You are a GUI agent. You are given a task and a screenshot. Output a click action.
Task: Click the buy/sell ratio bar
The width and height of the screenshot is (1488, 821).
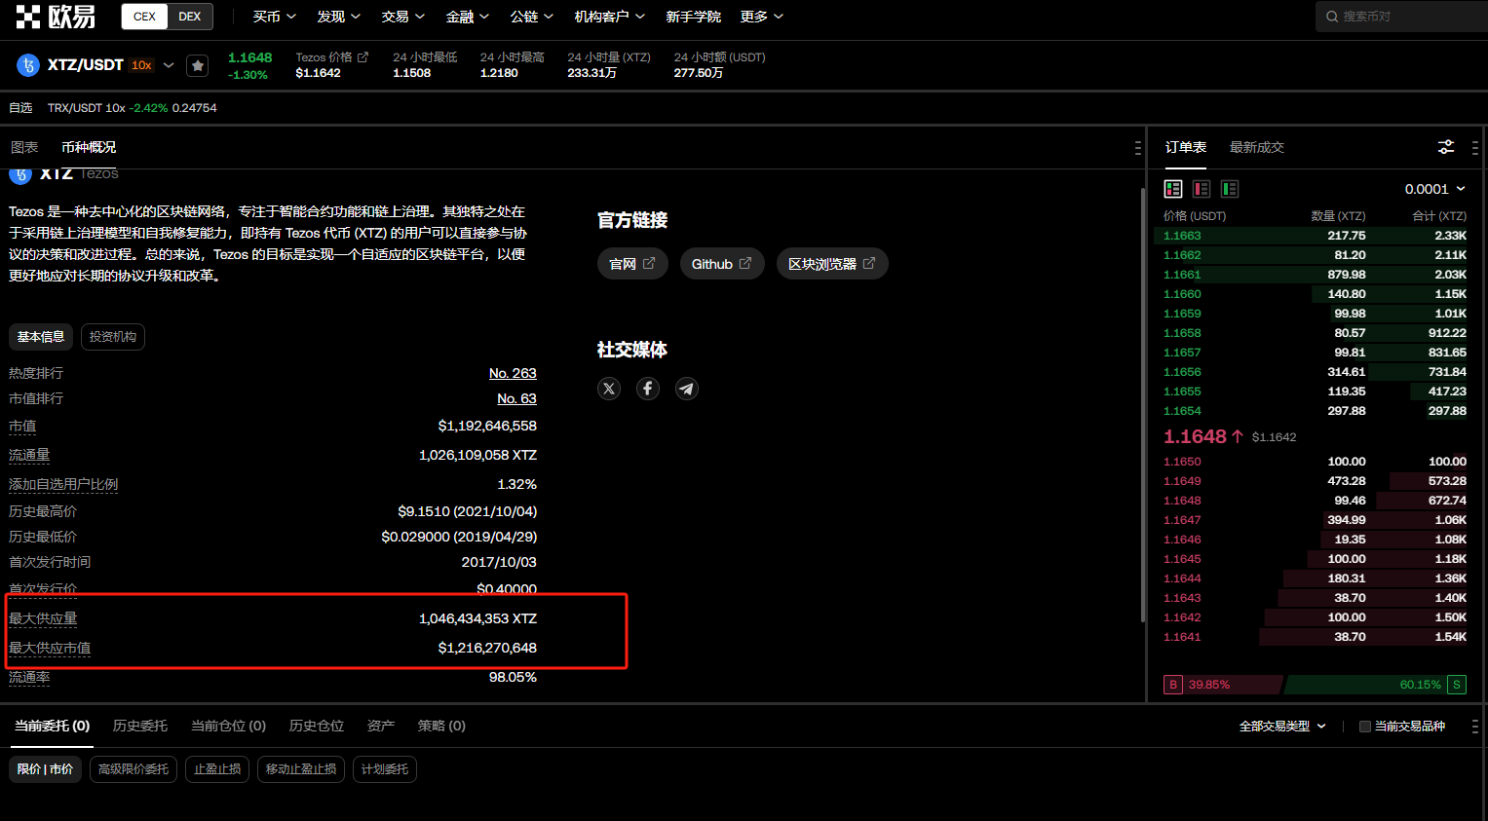point(1315,685)
